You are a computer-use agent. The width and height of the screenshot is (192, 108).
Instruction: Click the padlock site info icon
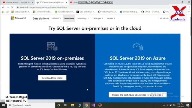click(x=18, y=7)
